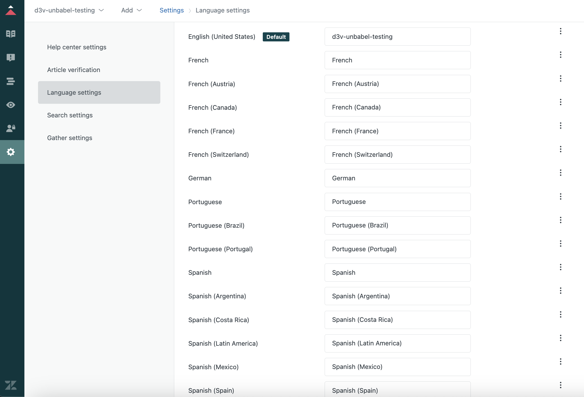Edit the Spanish (Costa Rica) name field
Screen dimensions: 584x397
(398, 320)
